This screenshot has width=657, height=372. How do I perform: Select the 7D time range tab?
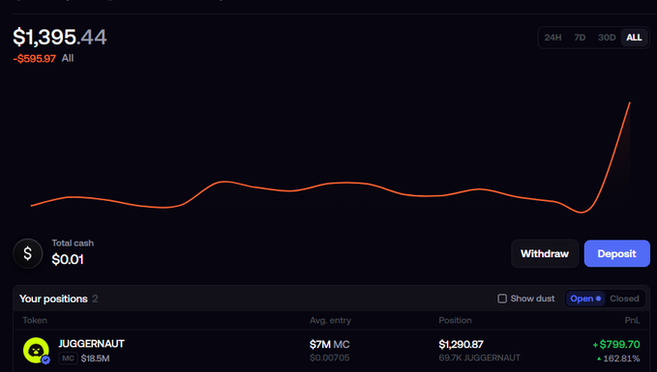tap(580, 38)
